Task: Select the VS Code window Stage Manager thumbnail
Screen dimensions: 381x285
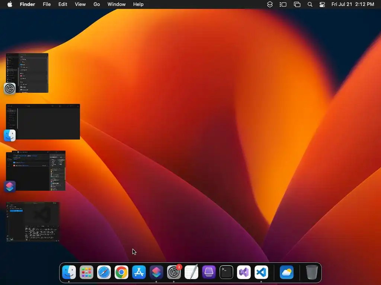Action: [33, 222]
